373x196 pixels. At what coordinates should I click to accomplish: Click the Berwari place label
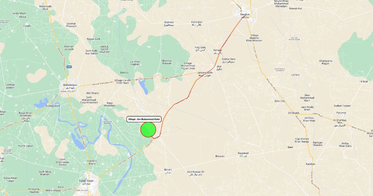(x=220, y=156)
